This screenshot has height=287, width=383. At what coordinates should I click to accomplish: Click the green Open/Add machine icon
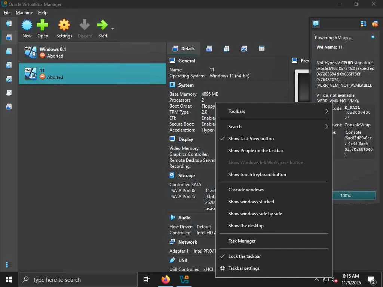tap(43, 25)
